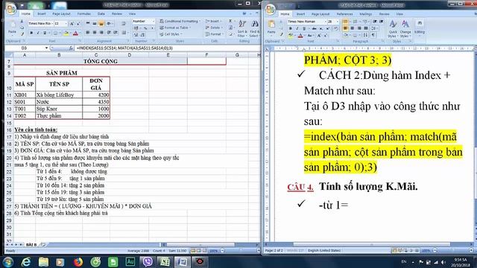The image size is (477, 268).
Task: Toggle Align Text Left in Word
Action: [345, 28]
